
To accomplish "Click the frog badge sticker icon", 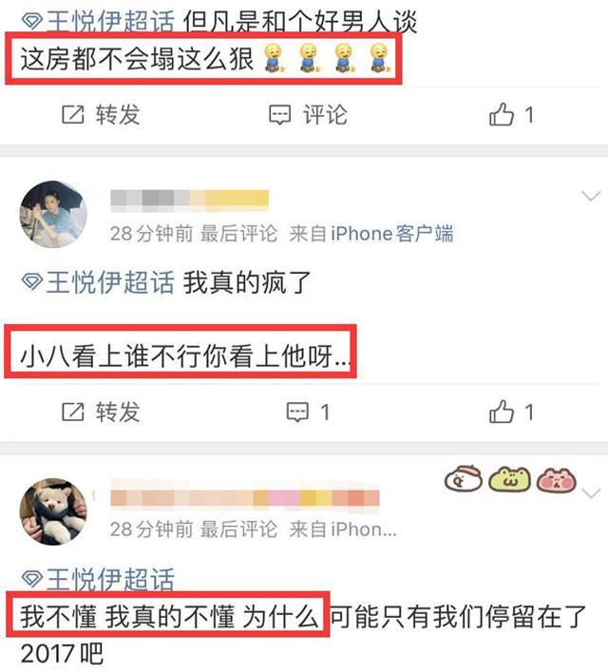I will click(x=510, y=480).
